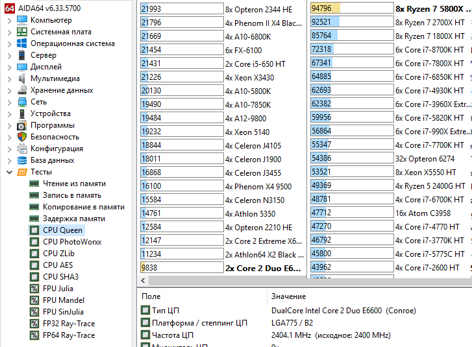Click the CPU ZLib chip icon
This screenshot has height=347, width=472.
click(x=34, y=254)
